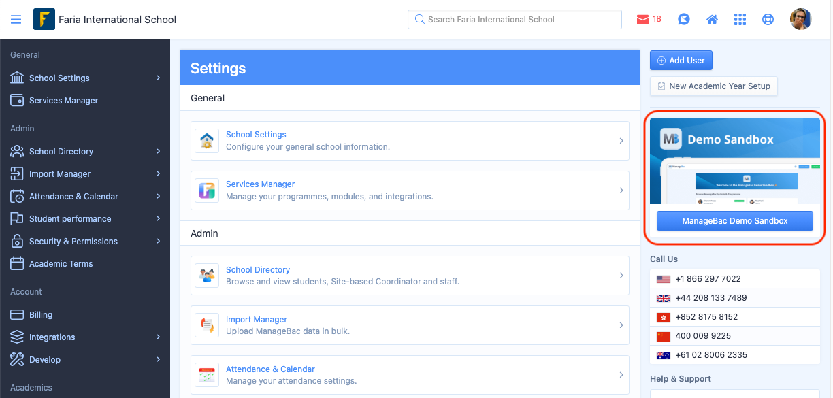The height and width of the screenshot is (398, 833).
Task: Click the School Directory people tile icon
Action: 207,276
